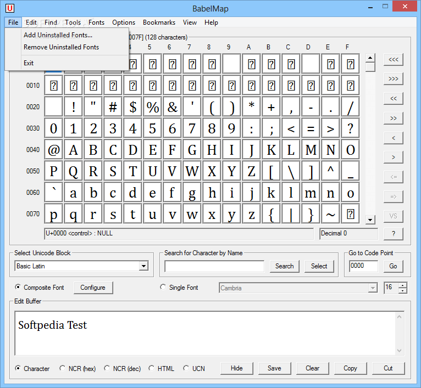Viewport: 421px width, 388px height.
Task: Select the digit 7 character cell
Action: [x=192, y=128]
